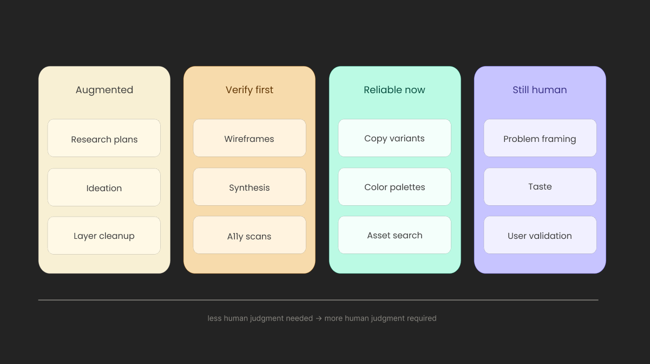Click the human judgment caption text

point(322,318)
